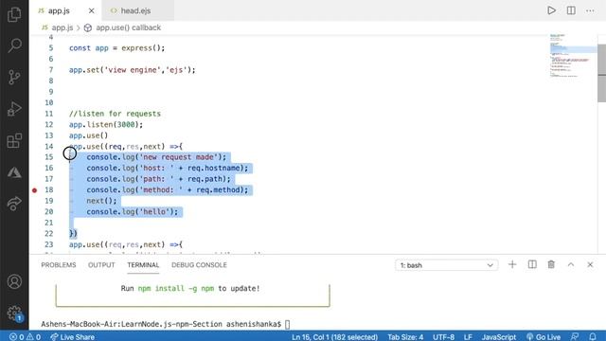Image resolution: width=606 pixels, height=341 pixels.
Task: Click Ln 15, Col 1 cursor position
Action: click(x=334, y=337)
